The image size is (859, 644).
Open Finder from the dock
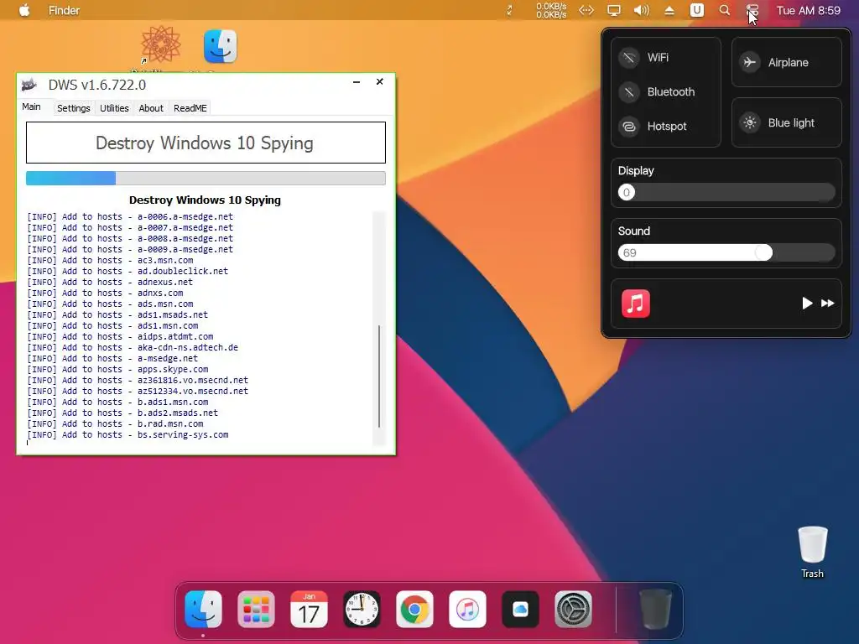(x=203, y=609)
